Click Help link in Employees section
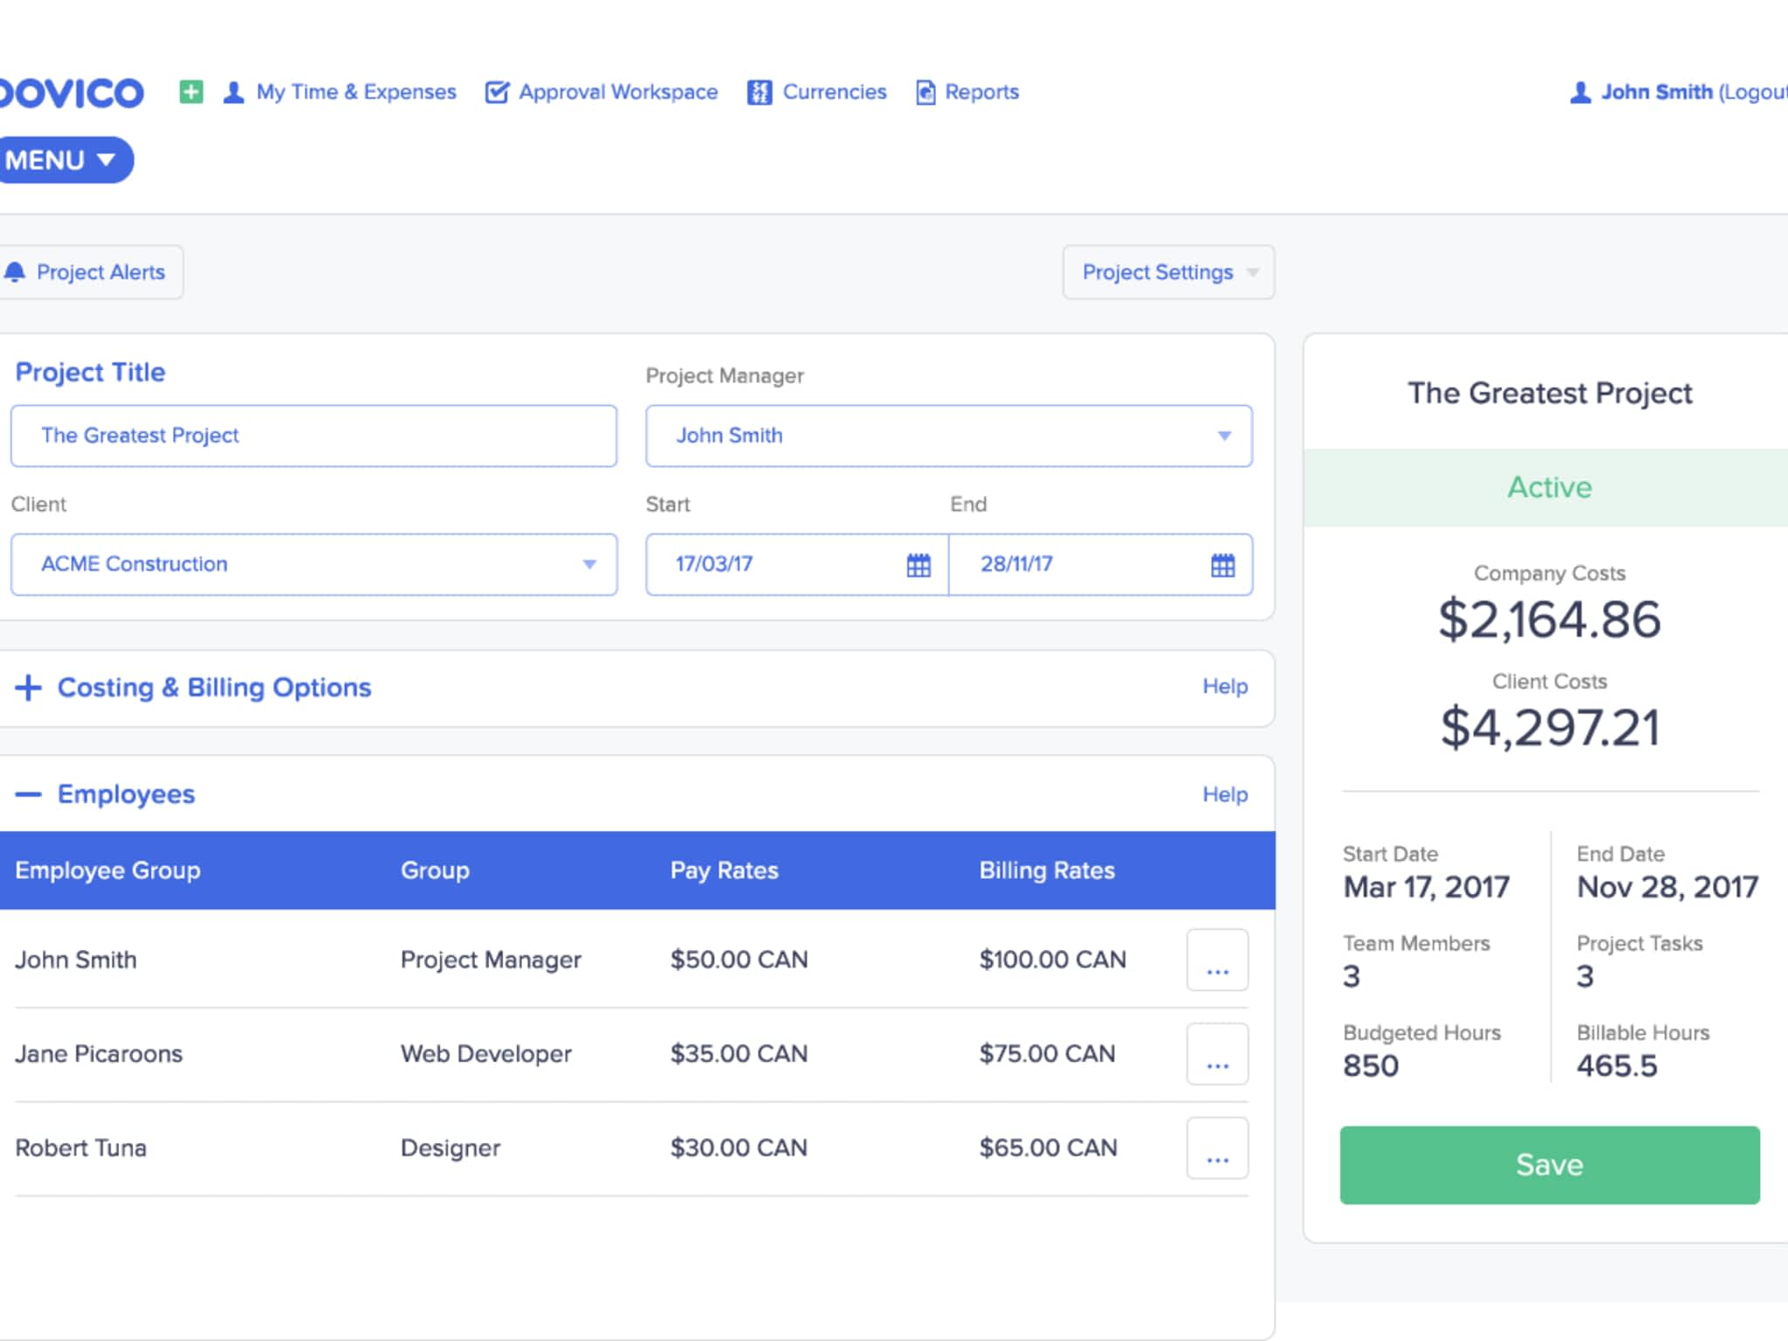This screenshot has width=1788, height=1341. [x=1224, y=794]
